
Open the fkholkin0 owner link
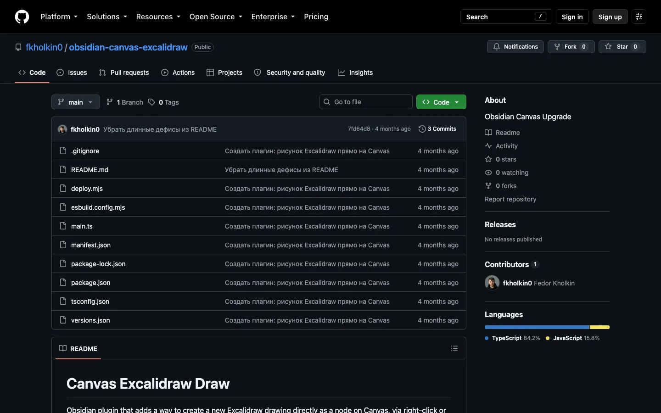coord(44,47)
